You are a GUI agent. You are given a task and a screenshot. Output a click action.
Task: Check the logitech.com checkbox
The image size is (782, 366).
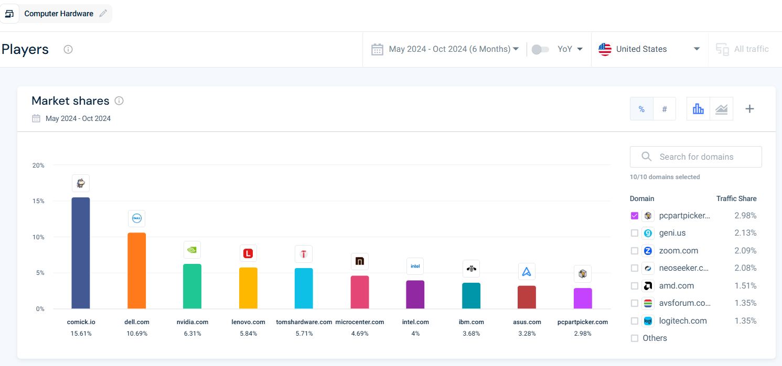pos(635,321)
